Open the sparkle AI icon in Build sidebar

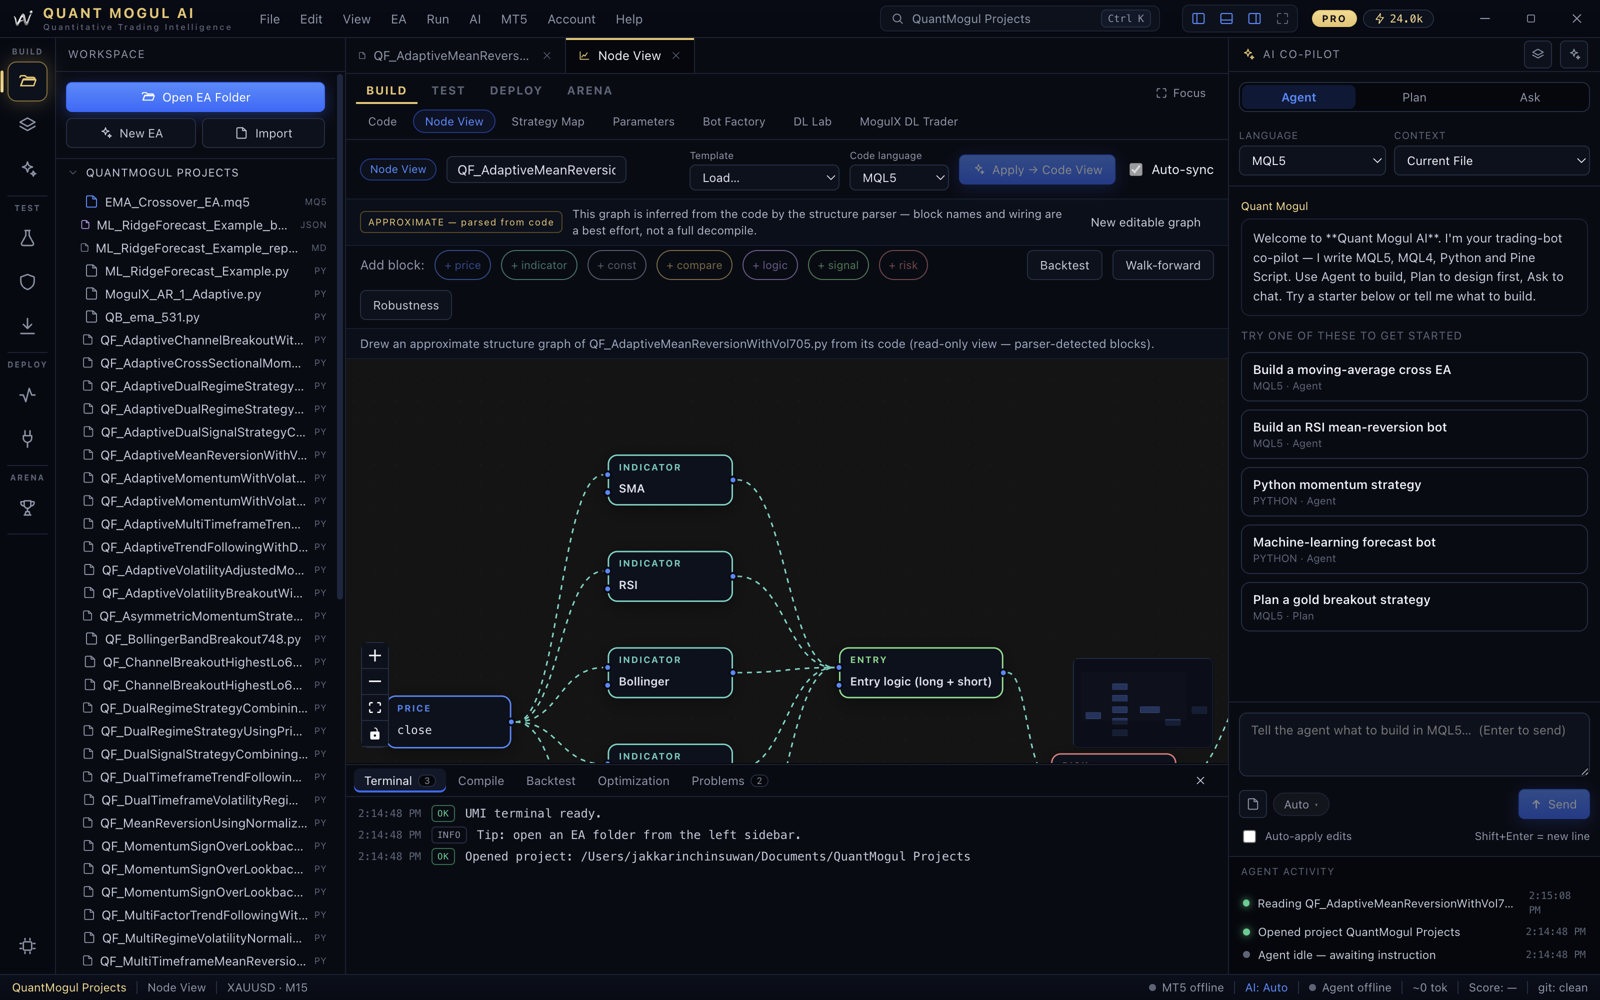click(28, 168)
